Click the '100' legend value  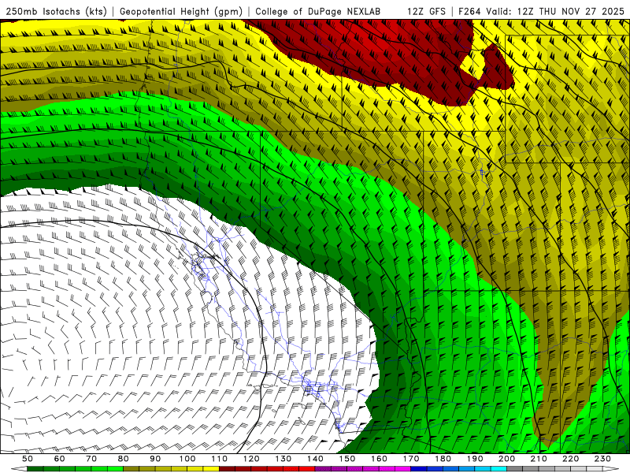click(187, 459)
